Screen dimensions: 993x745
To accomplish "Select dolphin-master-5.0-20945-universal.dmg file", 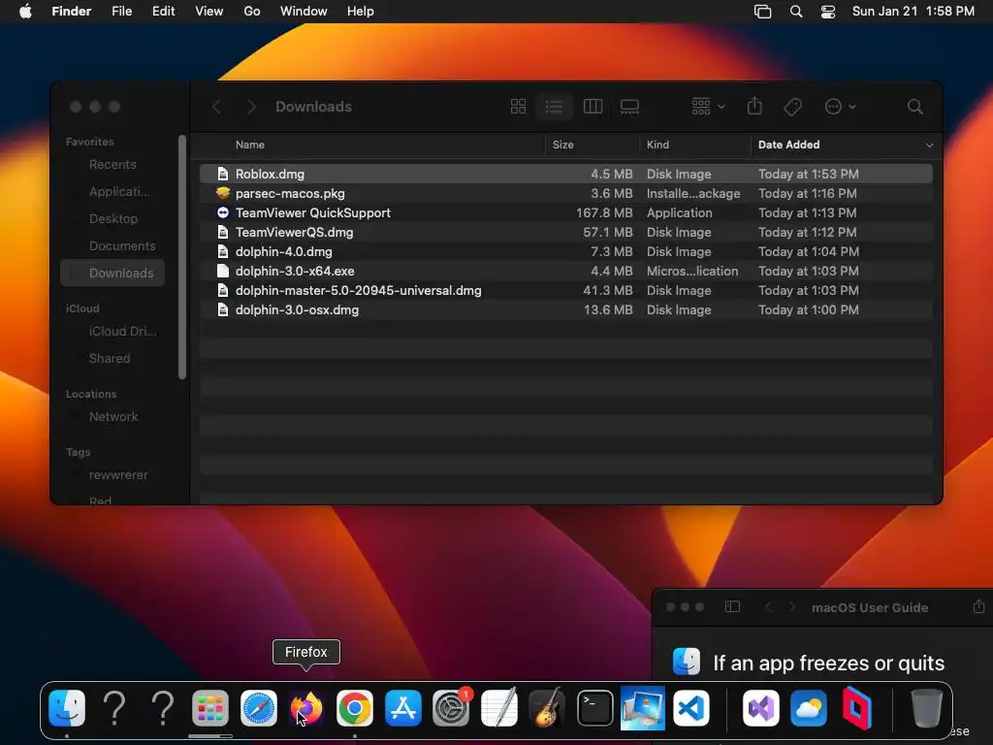I will tap(565, 290).
